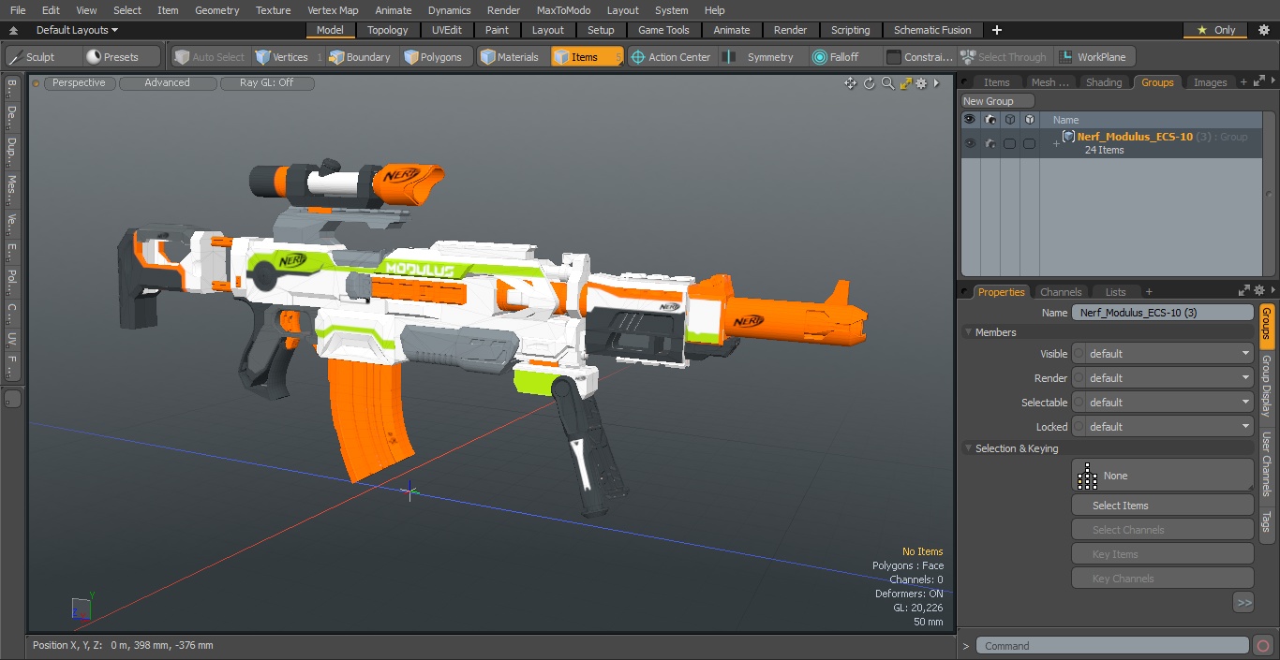This screenshot has width=1280, height=660.
Task: Toggle selectable checkbox for Nerf_Modulus_ECS-10 group
Action: pyautogui.click(x=1009, y=143)
